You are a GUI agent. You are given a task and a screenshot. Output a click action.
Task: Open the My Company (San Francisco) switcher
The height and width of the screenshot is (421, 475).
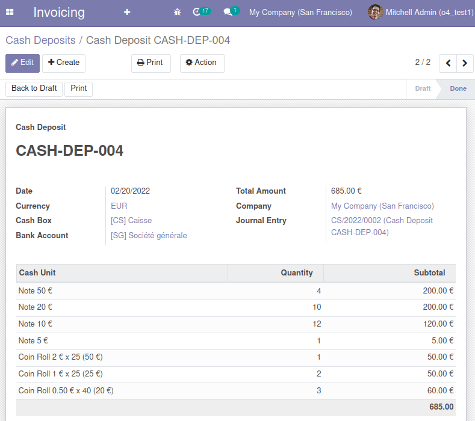point(300,12)
